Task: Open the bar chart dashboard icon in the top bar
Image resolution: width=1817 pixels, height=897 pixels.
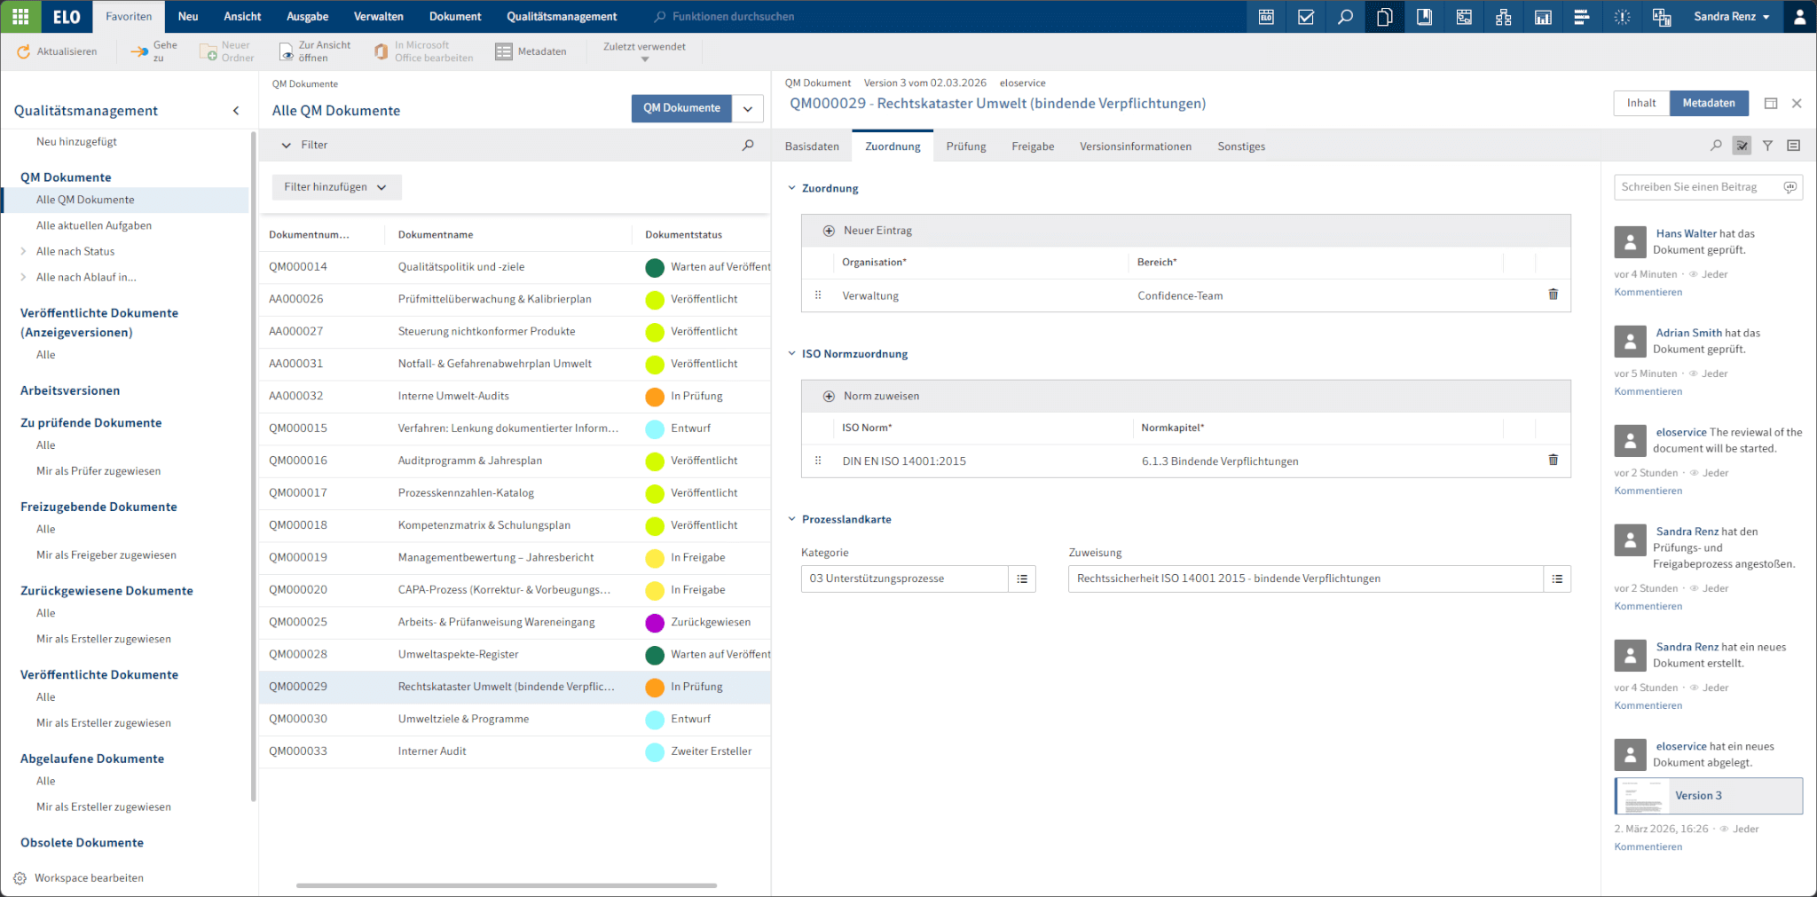Action: point(1543,17)
